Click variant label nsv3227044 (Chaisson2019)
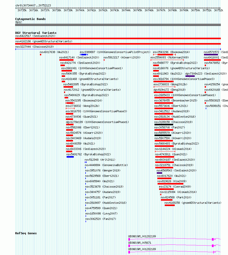Image resolution: width=228 pixels, height=255 pixels. 34,47
